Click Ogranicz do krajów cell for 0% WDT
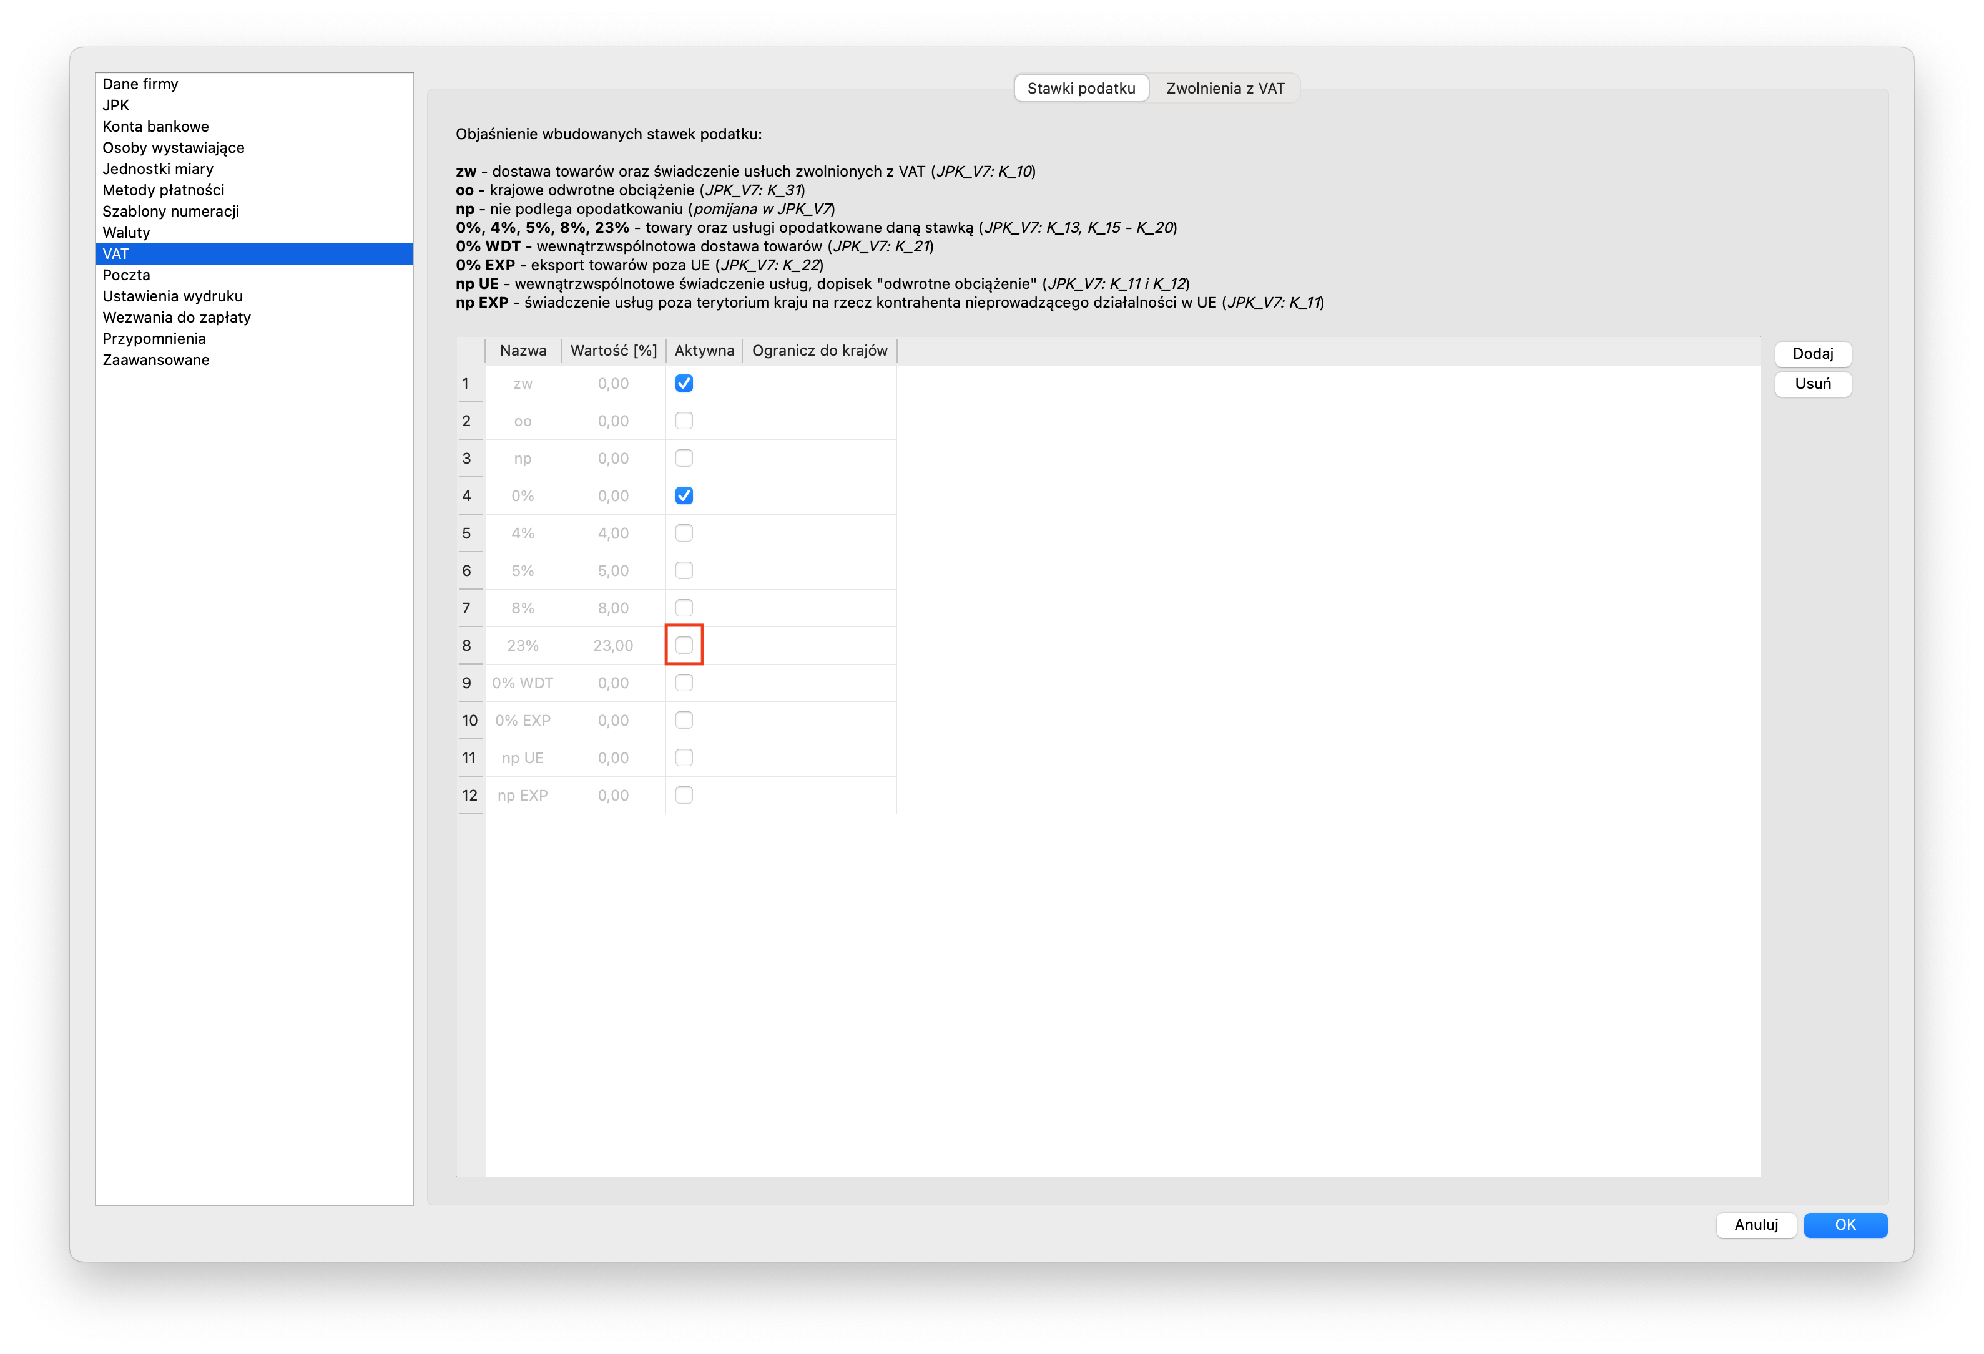This screenshot has height=1354, width=1984. (x=818, y=683)
